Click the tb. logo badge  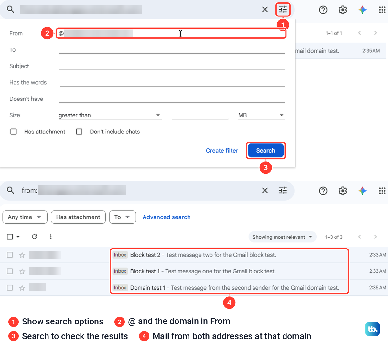(372, 329)
